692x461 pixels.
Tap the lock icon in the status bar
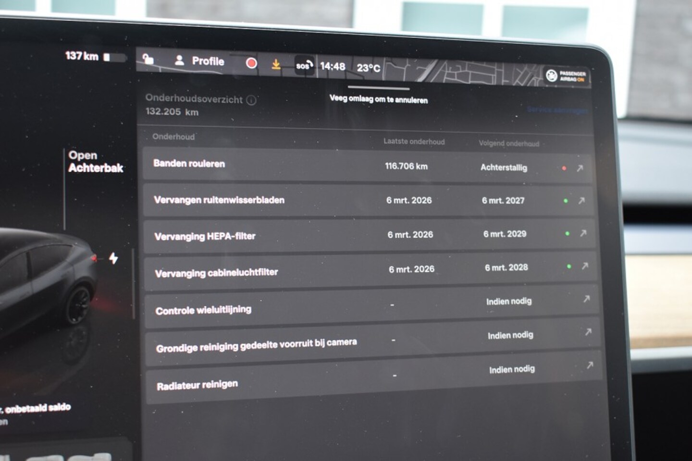click(x=148, y=59)
